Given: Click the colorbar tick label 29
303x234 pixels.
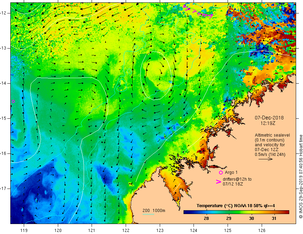Looking at the screenshot, I should pyautogui.click(x=229, y=219).
